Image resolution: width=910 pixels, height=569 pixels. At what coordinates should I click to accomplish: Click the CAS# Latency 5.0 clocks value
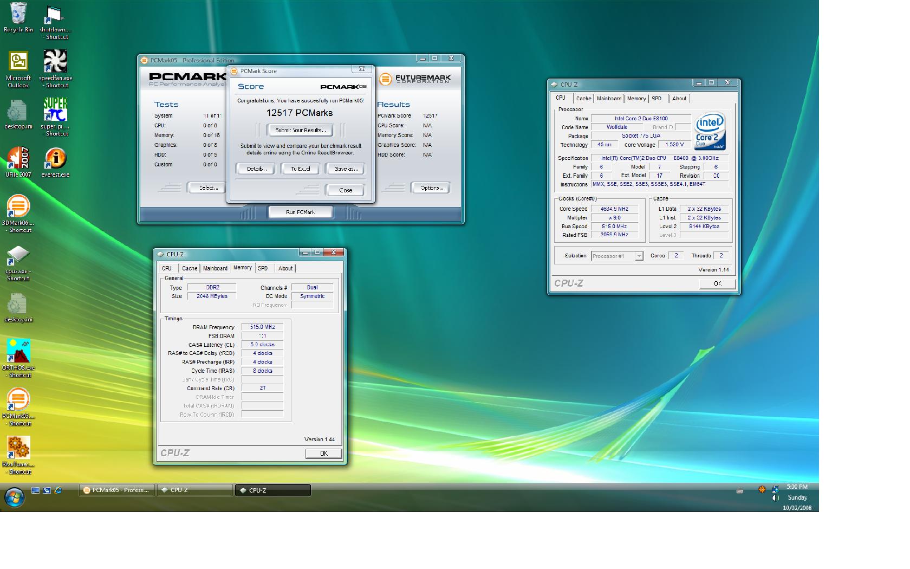tap(262, 345)
